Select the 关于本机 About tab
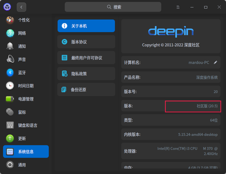Image resolution: width=226 pixels, height=174 pixels. pos(86,26)
